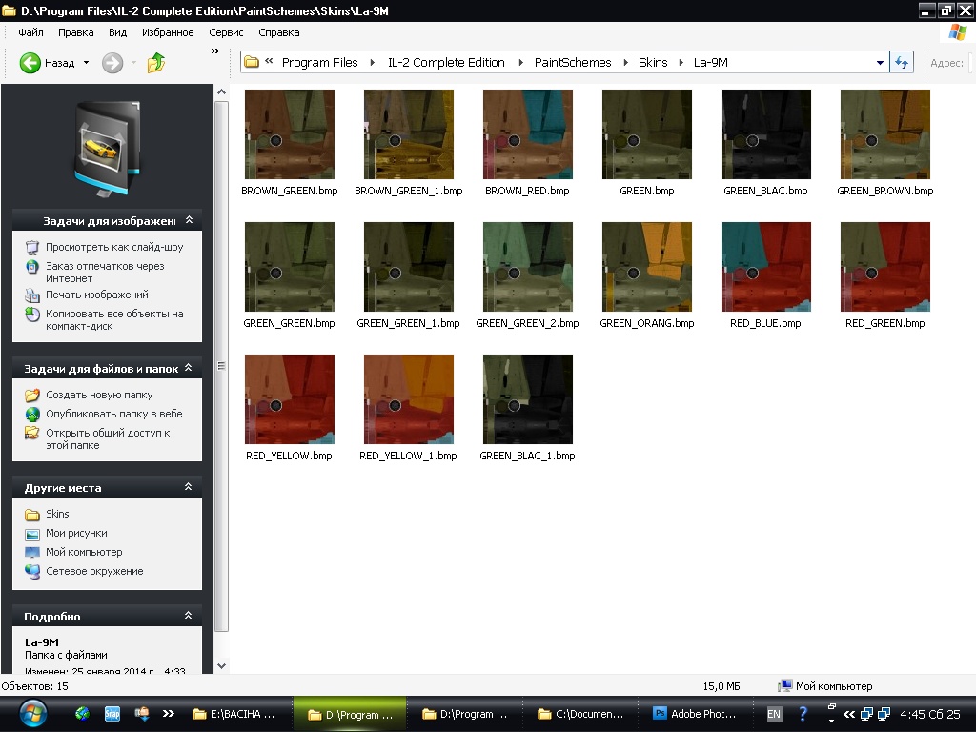Open the BROWN_GREEN.bmp thumbnail
Image resolution: width=976 pixels, height=732 pixels.
point(290,134)
